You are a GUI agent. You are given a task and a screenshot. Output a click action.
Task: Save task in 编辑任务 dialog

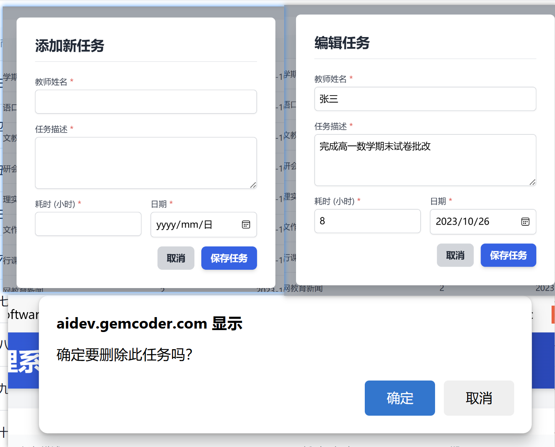[508, 255]
